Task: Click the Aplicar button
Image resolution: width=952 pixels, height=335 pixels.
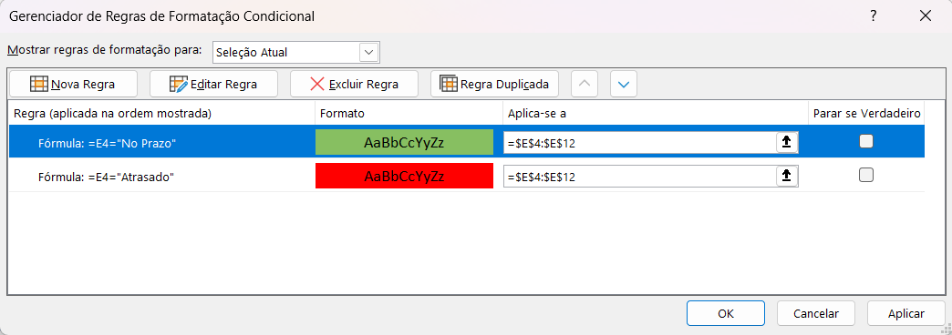Action: [x=905, y=313]
